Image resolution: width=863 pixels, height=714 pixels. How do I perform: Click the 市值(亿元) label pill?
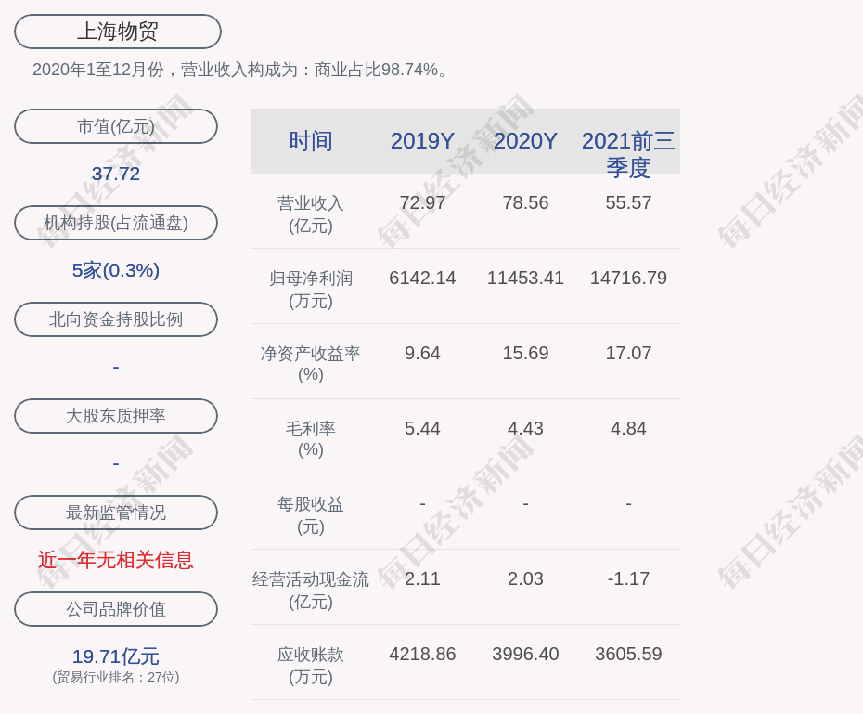point(116,126)
